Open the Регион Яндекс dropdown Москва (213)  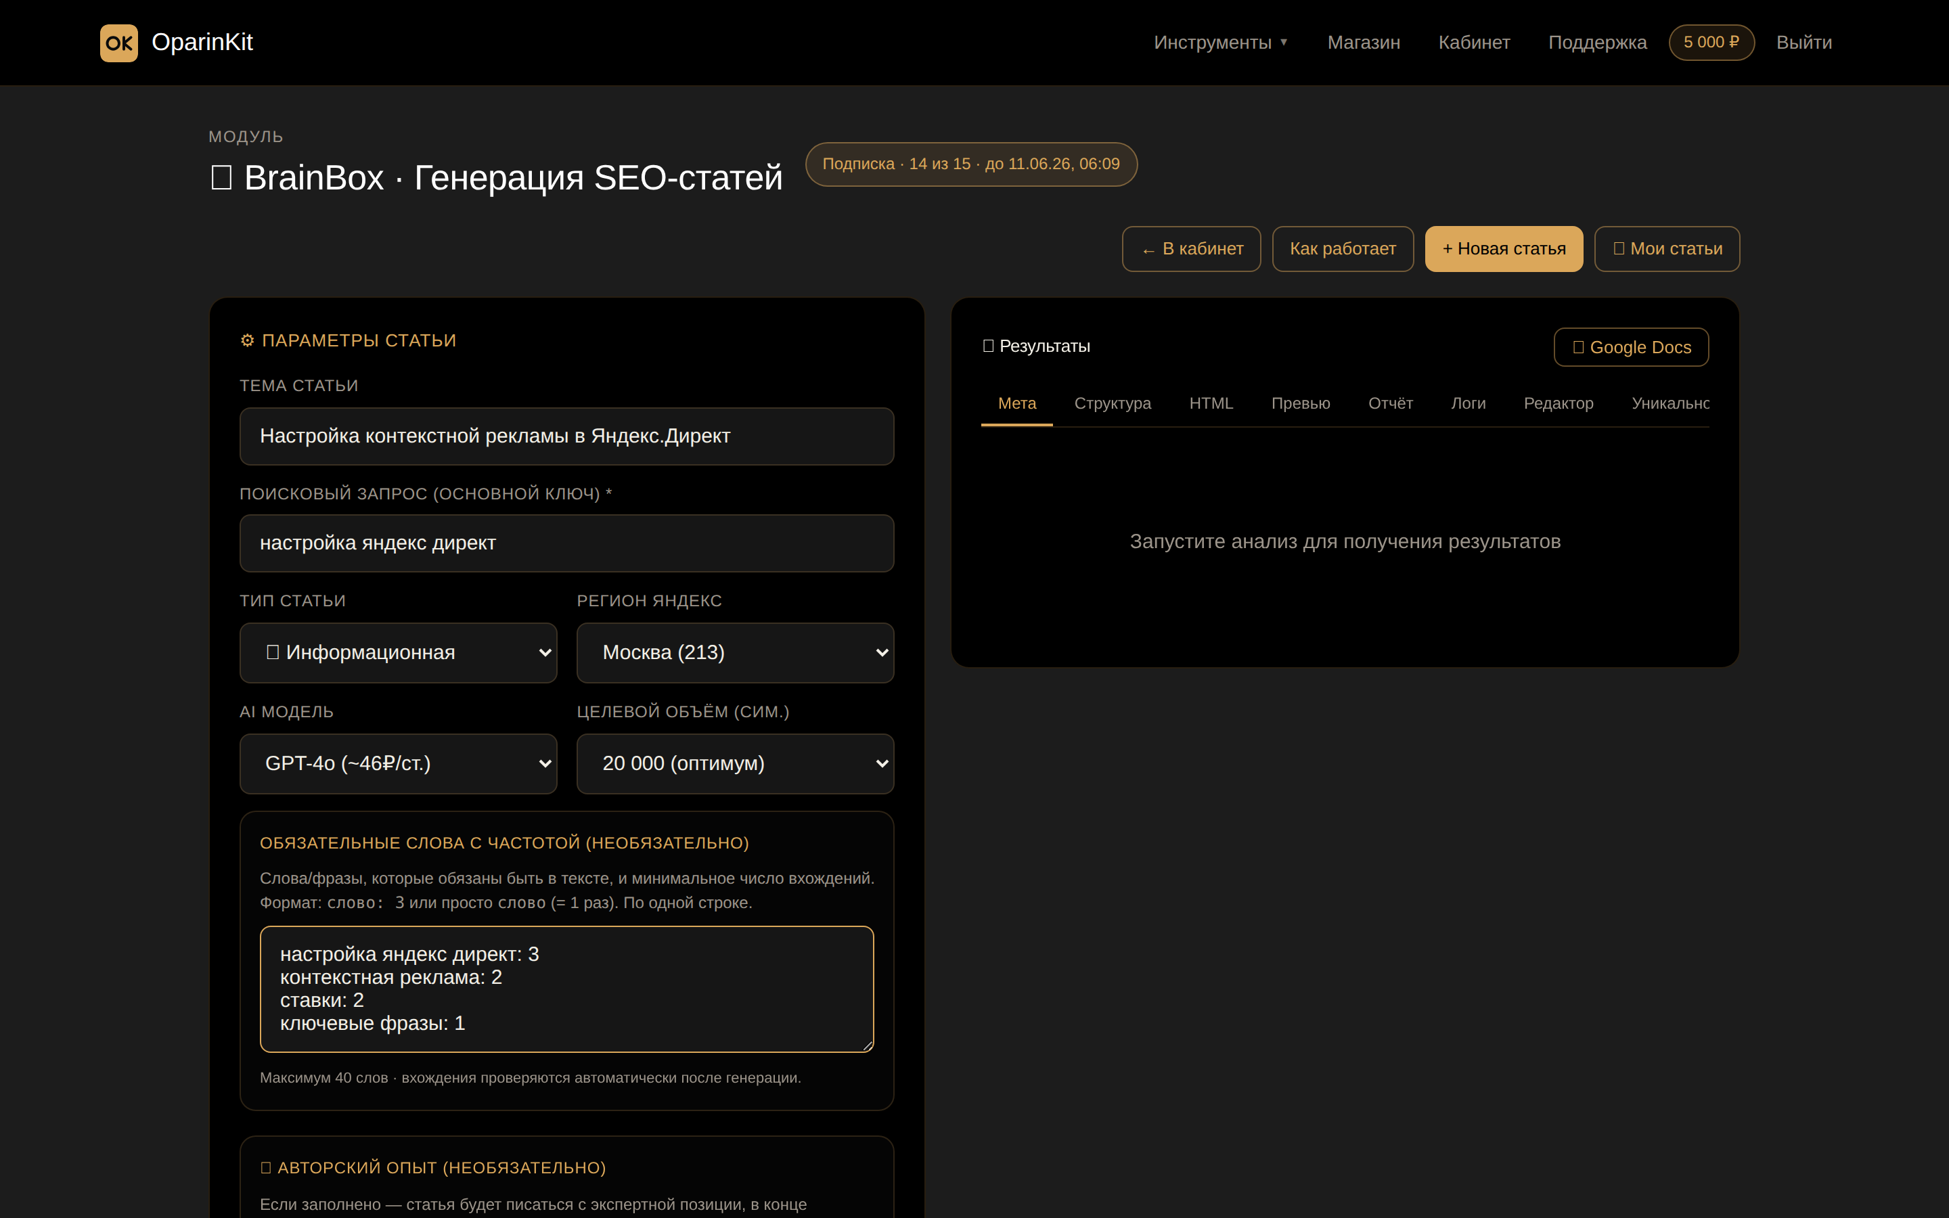point(736,653)
